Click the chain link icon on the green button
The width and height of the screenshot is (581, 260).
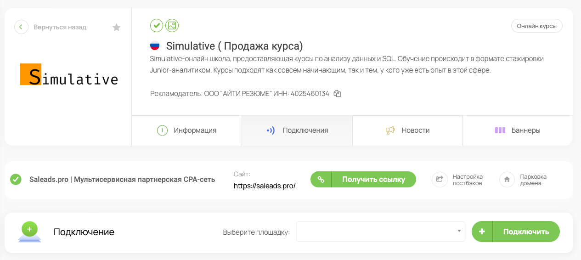[x=321, y=180]
